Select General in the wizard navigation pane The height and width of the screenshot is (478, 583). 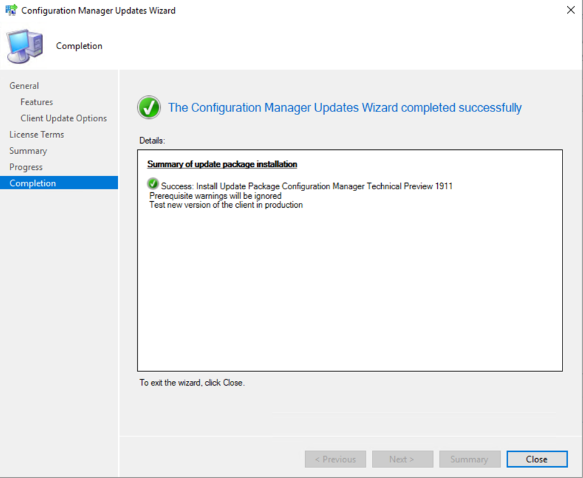point(24,85)
